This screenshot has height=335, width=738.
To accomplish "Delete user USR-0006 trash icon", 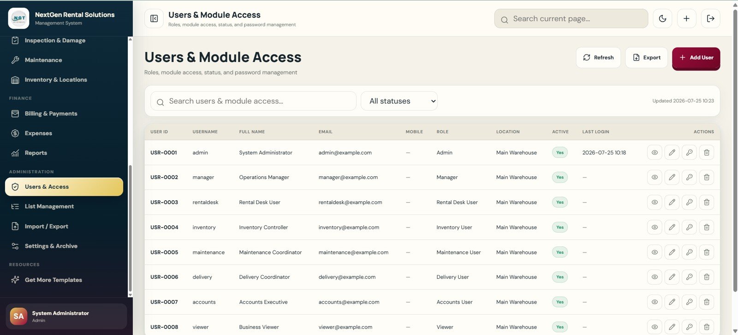I will pos(707,277).
